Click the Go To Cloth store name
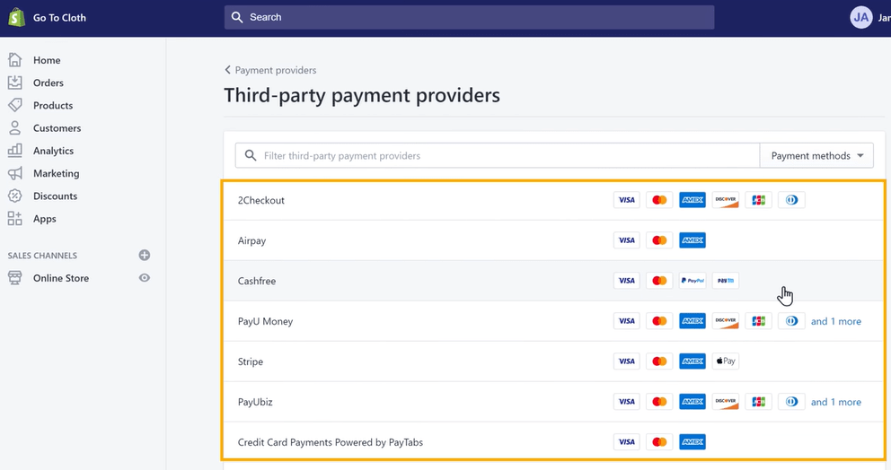891x470 pixels. [59, 18]
